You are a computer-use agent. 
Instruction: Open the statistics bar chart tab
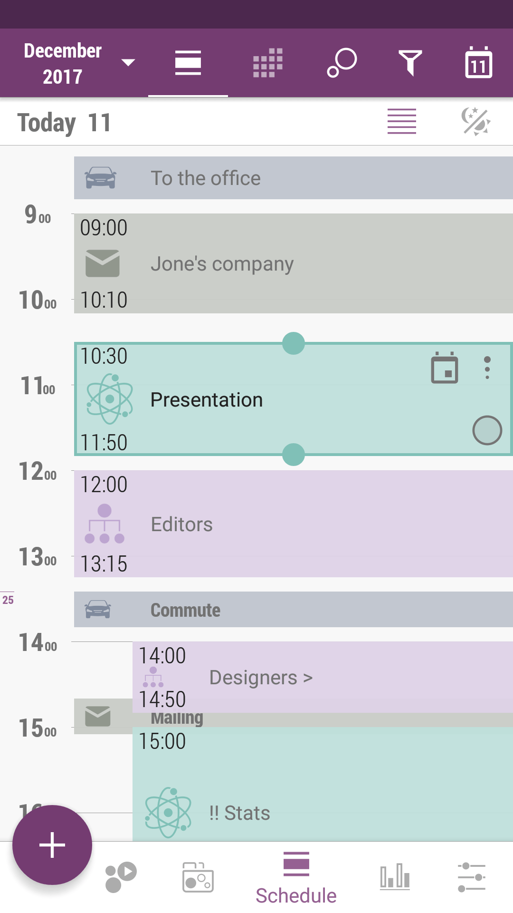tap(395, 876)
